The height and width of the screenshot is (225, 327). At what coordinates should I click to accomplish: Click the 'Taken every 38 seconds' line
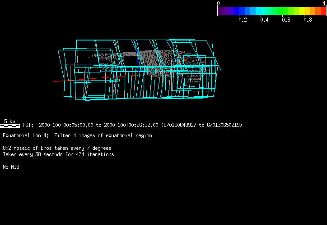pos(58,154)
